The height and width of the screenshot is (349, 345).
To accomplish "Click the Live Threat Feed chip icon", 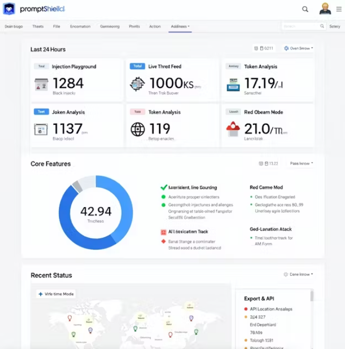I will (137, 84).
